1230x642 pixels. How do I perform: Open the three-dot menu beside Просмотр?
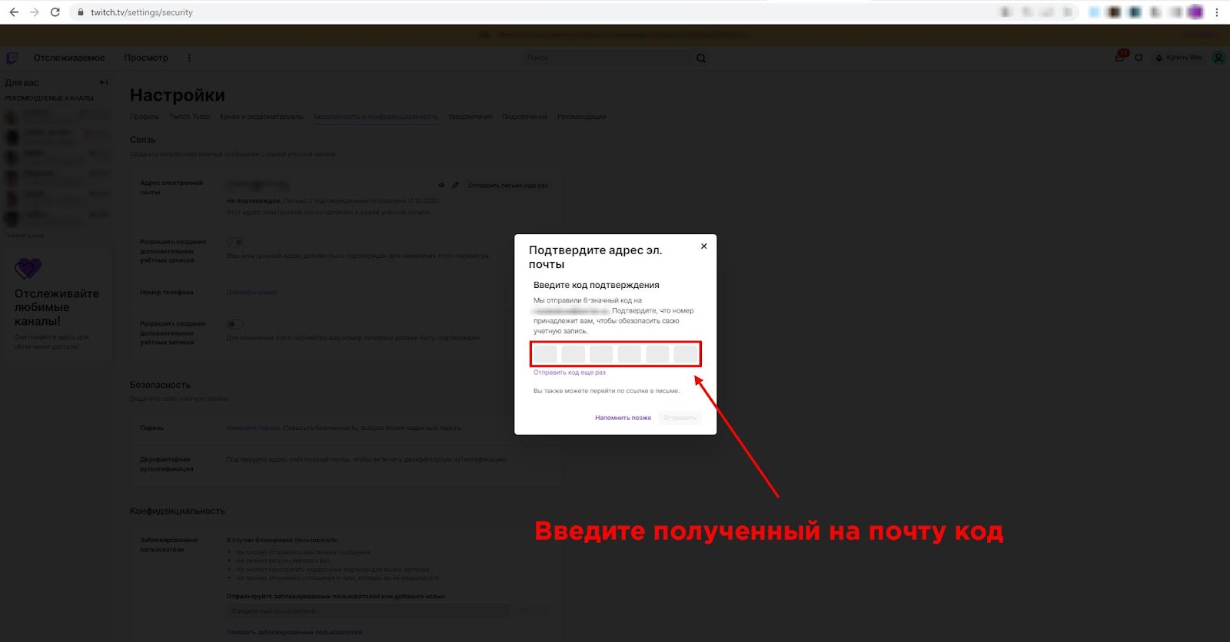tap(189, 58)
